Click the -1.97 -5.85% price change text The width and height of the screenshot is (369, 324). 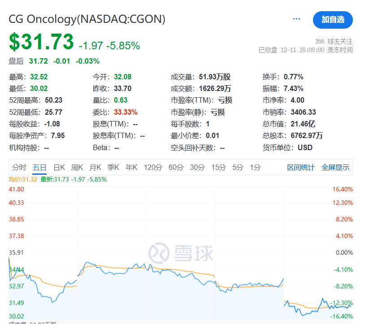(x=109, y=46)
